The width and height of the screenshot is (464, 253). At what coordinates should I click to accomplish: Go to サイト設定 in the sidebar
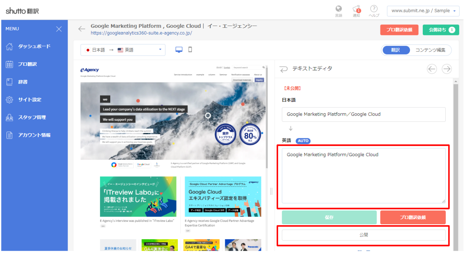tap(24, 99)
